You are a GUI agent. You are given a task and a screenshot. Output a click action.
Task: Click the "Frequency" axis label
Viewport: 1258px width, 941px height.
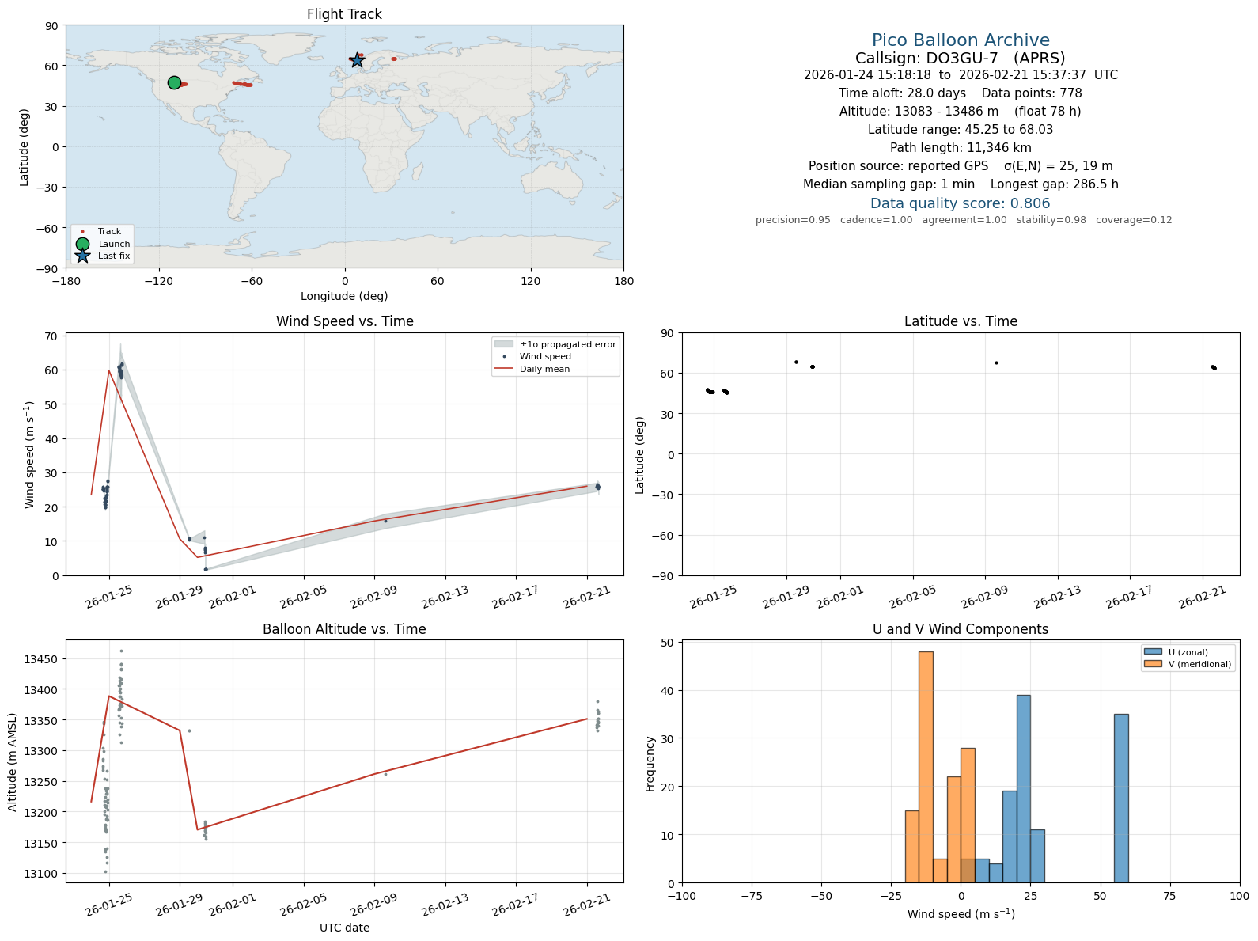pos(650,764)
